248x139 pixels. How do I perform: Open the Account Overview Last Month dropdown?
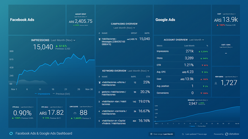(196, 40)
